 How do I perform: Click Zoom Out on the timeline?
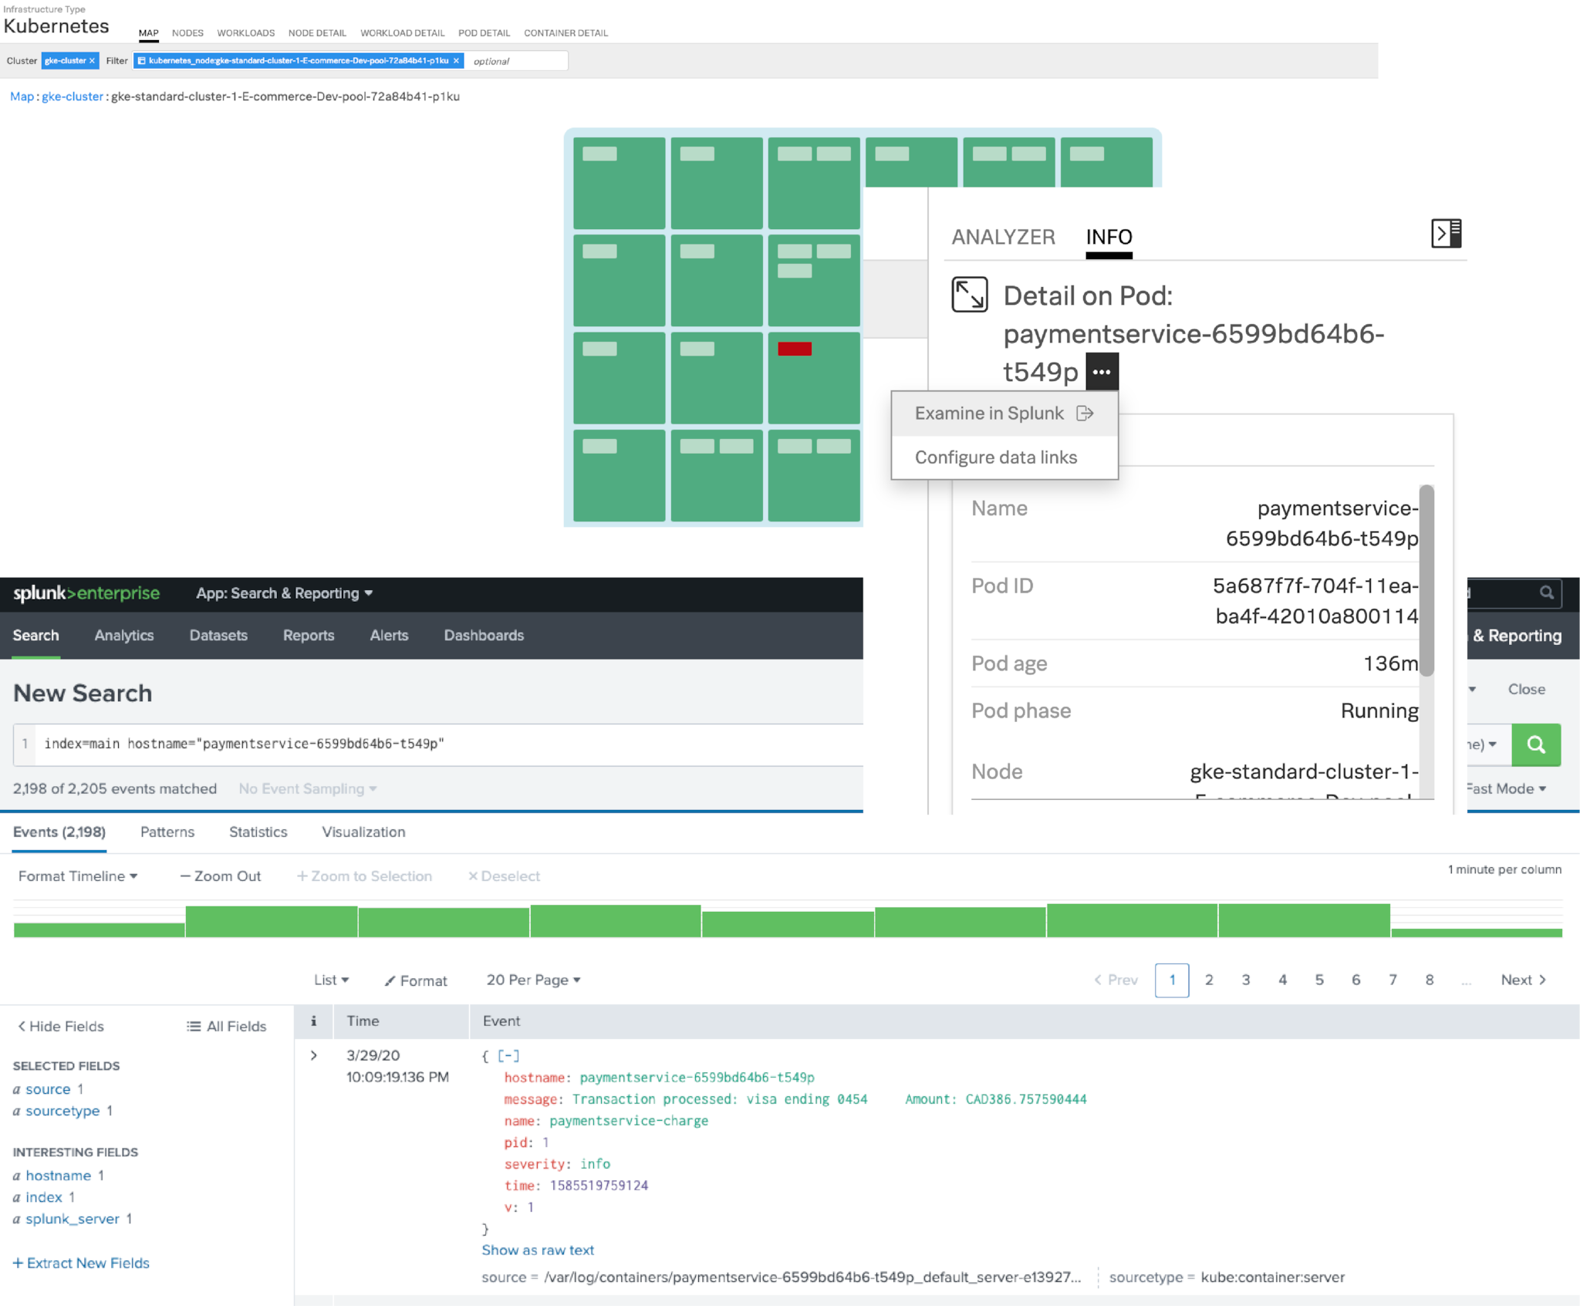221,876
